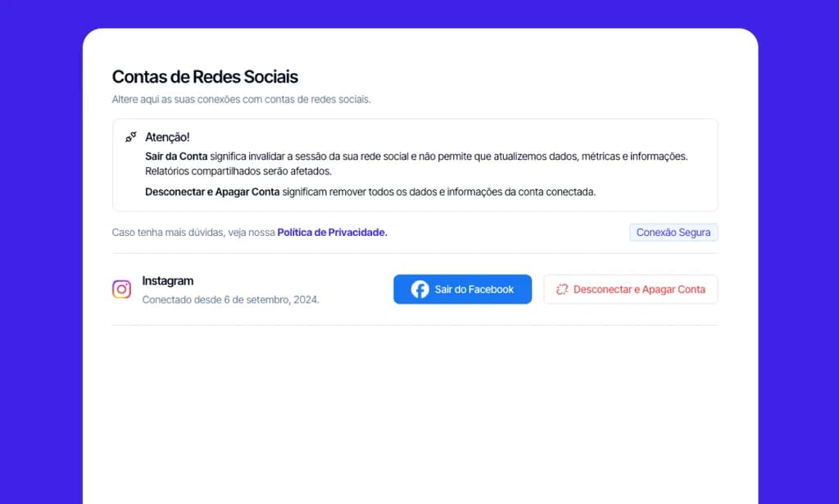Click the Conexão Segura badge

[673, 232]
